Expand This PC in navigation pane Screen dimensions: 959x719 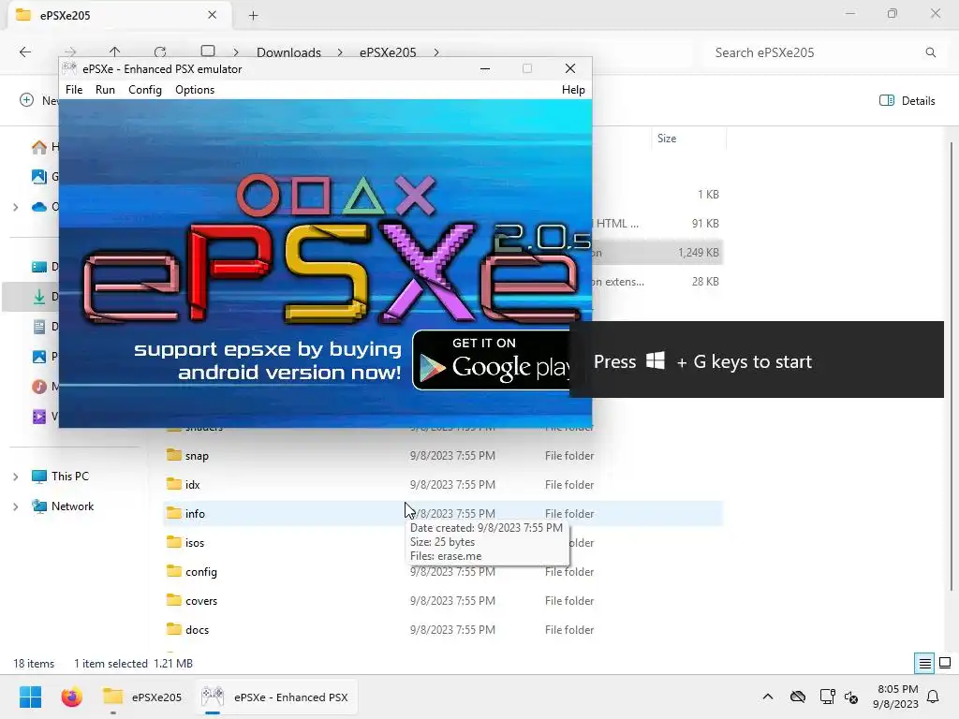(16, 477)
